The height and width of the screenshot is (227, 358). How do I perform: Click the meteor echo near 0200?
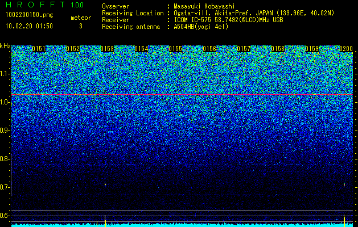pos(344,184)
